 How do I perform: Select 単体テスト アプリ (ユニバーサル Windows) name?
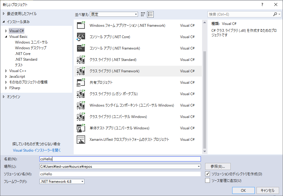[x=119, y=128]
